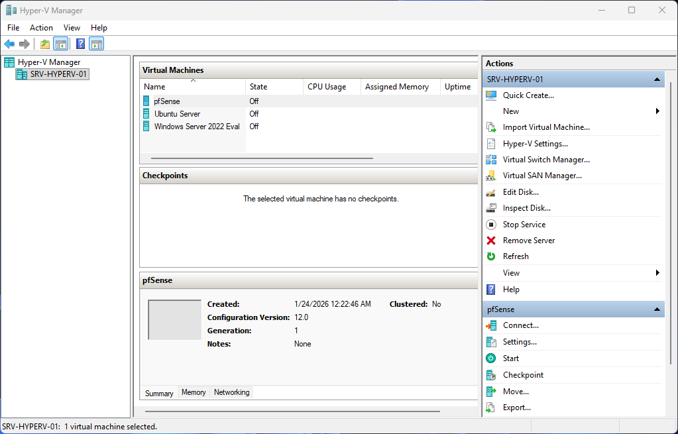The image size is (678, 434).
Task: Switch to the Networking tab
Action: pyautogui.click(x=231, y=392)
